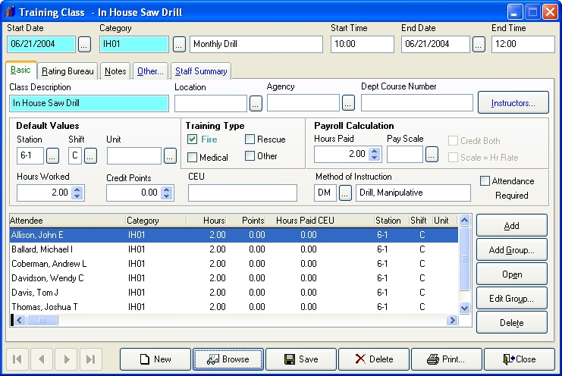Click the Browse button

(228, 359)
